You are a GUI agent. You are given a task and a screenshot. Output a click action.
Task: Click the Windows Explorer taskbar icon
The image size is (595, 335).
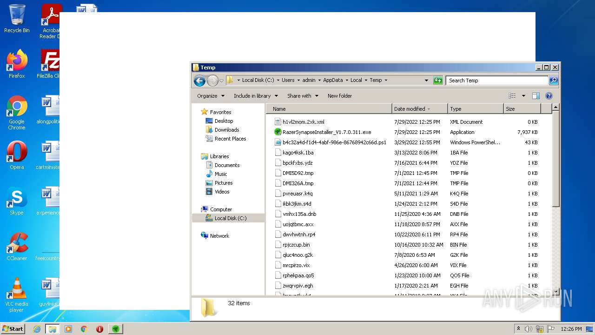[x=53, y=329]
